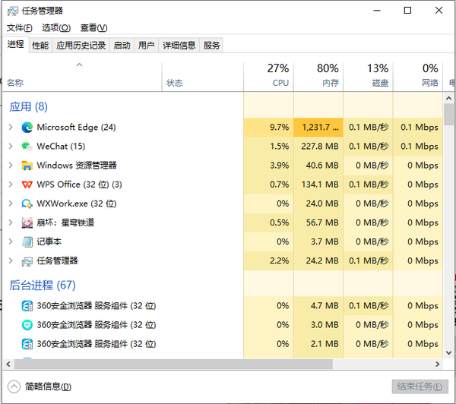
Task: Click WeChat memory value 227.8 MB
Action: 320,147
